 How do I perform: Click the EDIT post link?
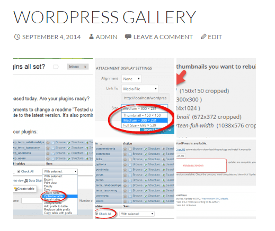[215, 37]
